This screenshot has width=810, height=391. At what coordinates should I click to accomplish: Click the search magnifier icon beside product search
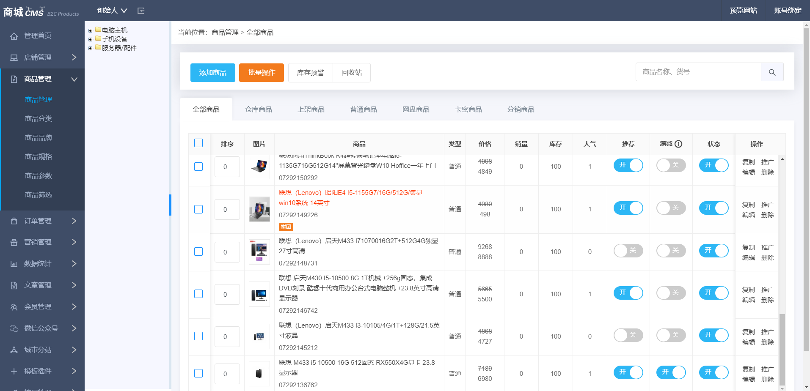(x=772, y=72)
